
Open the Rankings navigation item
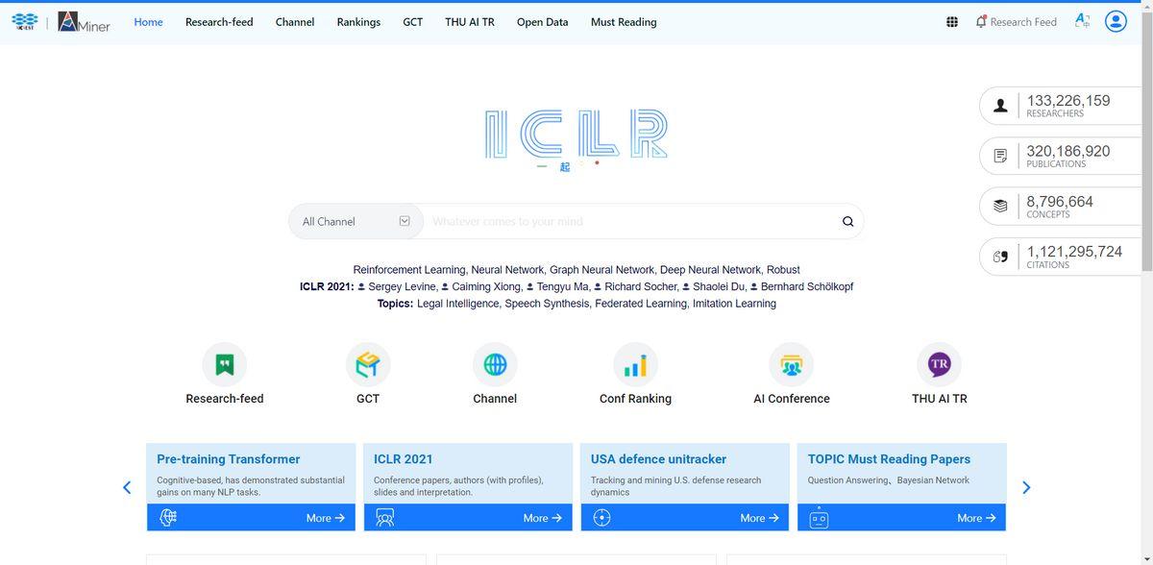(358, 22)
